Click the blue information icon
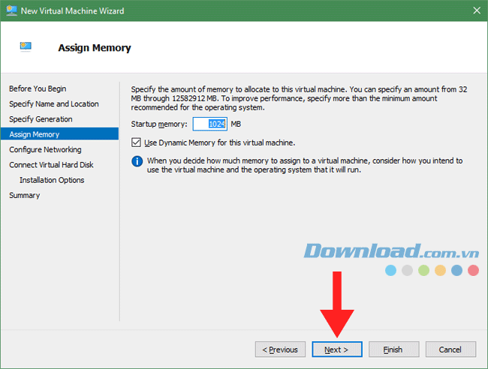This screenshot has width=488, height=369. (137, 160)
